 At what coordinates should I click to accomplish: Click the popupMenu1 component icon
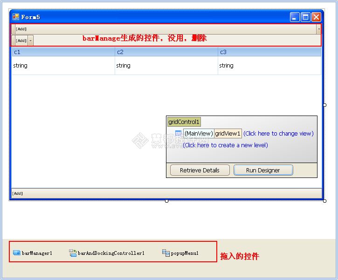point(166,253)
